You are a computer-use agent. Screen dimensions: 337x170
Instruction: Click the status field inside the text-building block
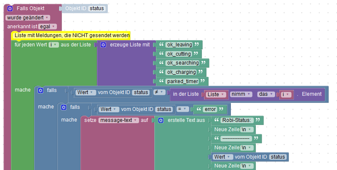[x=278, y=157]
